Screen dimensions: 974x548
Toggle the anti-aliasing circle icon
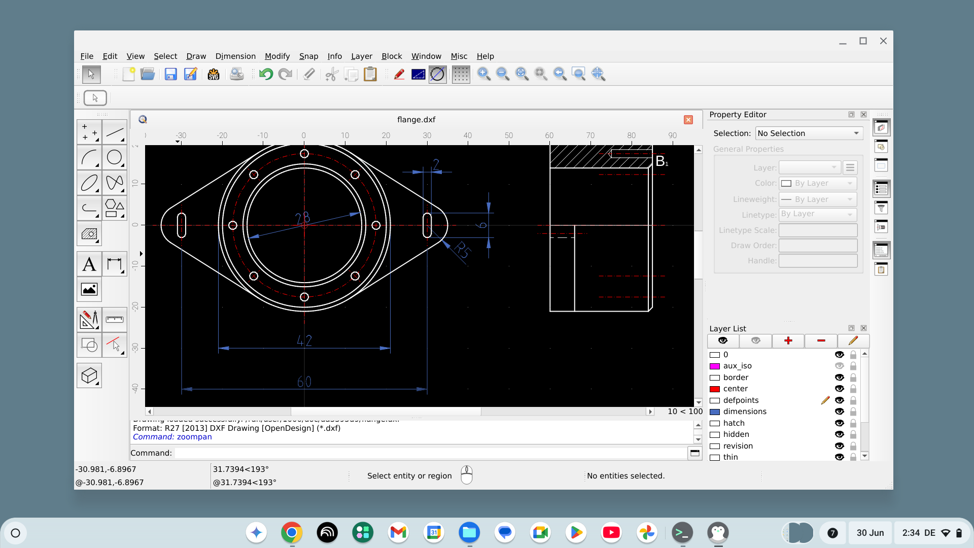[437, 74]
